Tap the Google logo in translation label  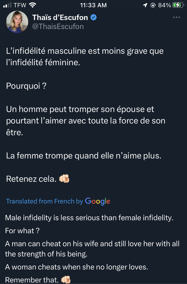[98, 201]
